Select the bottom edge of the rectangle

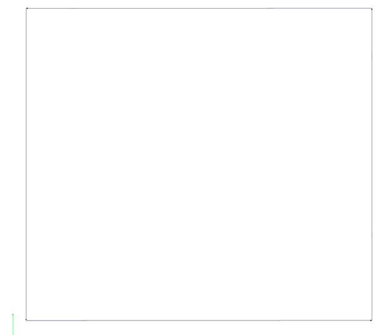pyautogui.click(x=199, y=320)
